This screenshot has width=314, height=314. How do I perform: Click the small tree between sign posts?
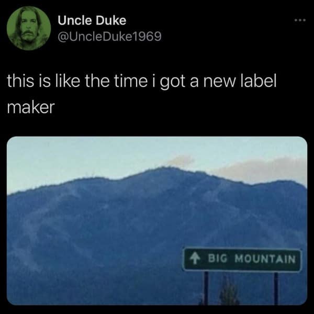pyautogui.click(x=229, y=291)
